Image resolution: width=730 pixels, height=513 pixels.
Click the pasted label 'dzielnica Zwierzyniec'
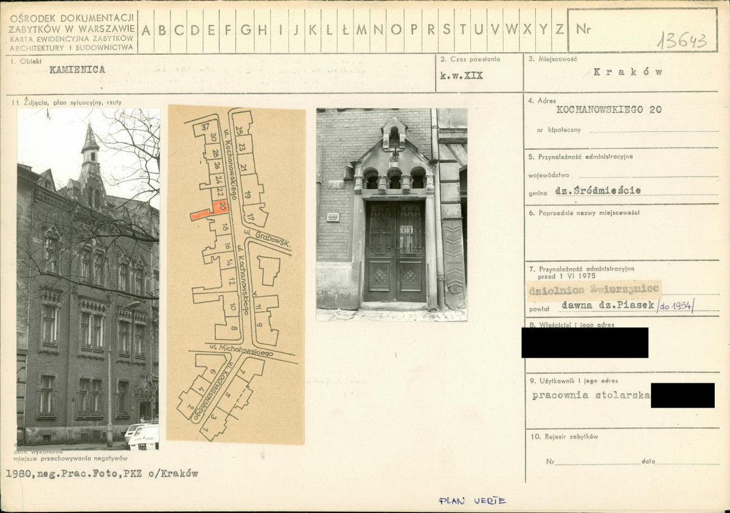coord(594,291)
